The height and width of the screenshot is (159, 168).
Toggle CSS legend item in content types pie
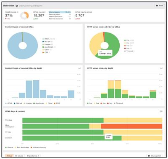pos(46,52)
